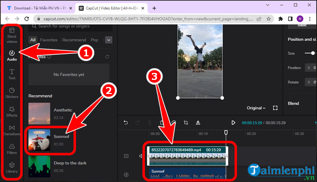Image resolution: width=317 pixels, height=182 pixels.
Task: Open the Effects panel
Action: point(12,112)
